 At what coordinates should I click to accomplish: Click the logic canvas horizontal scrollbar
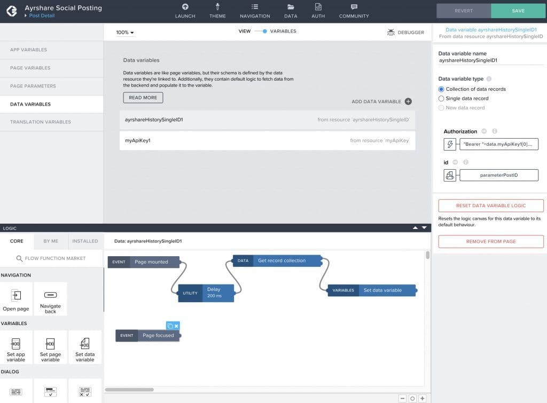pos(129,390)
